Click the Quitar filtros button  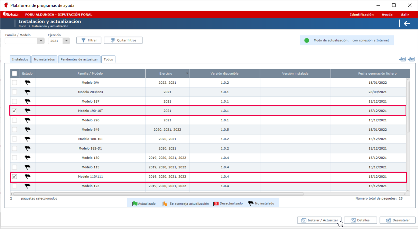pyautogui.click(x=123, y=40)
